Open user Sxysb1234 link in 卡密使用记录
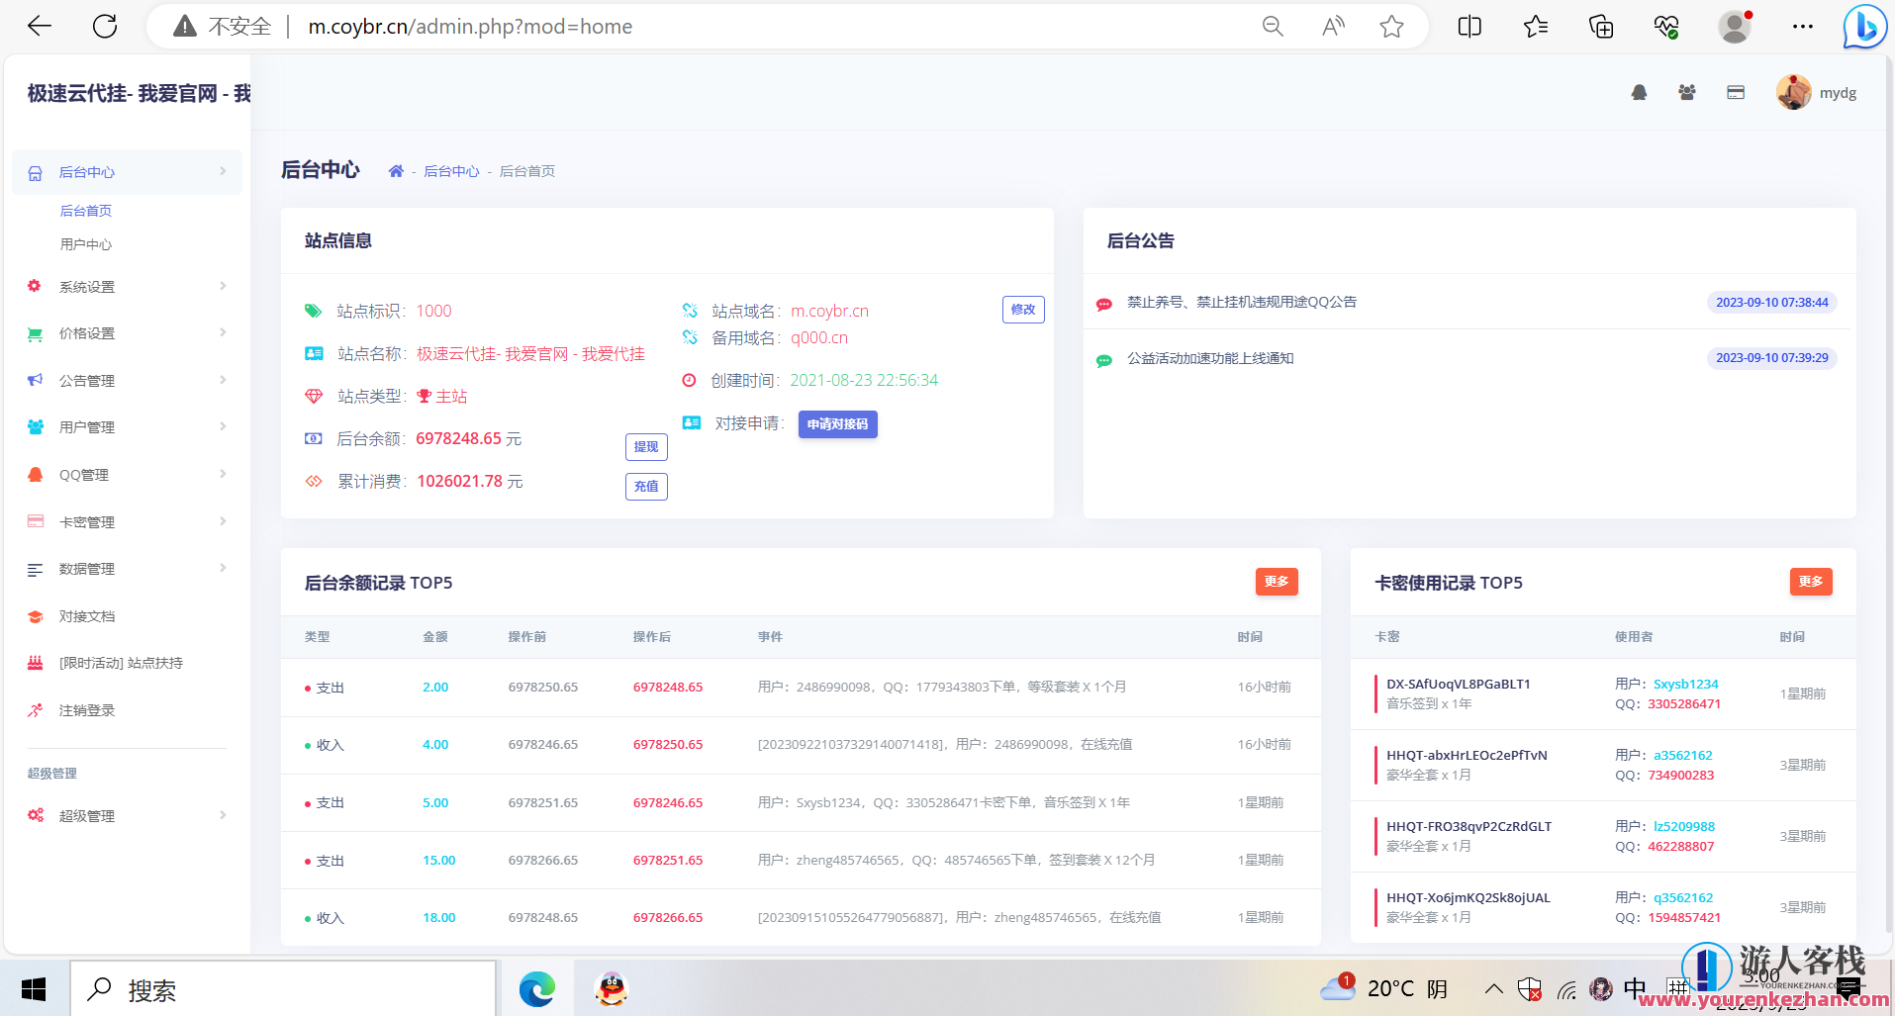The width and height of the screenshot is (1895, 1016). [1686, 683]
